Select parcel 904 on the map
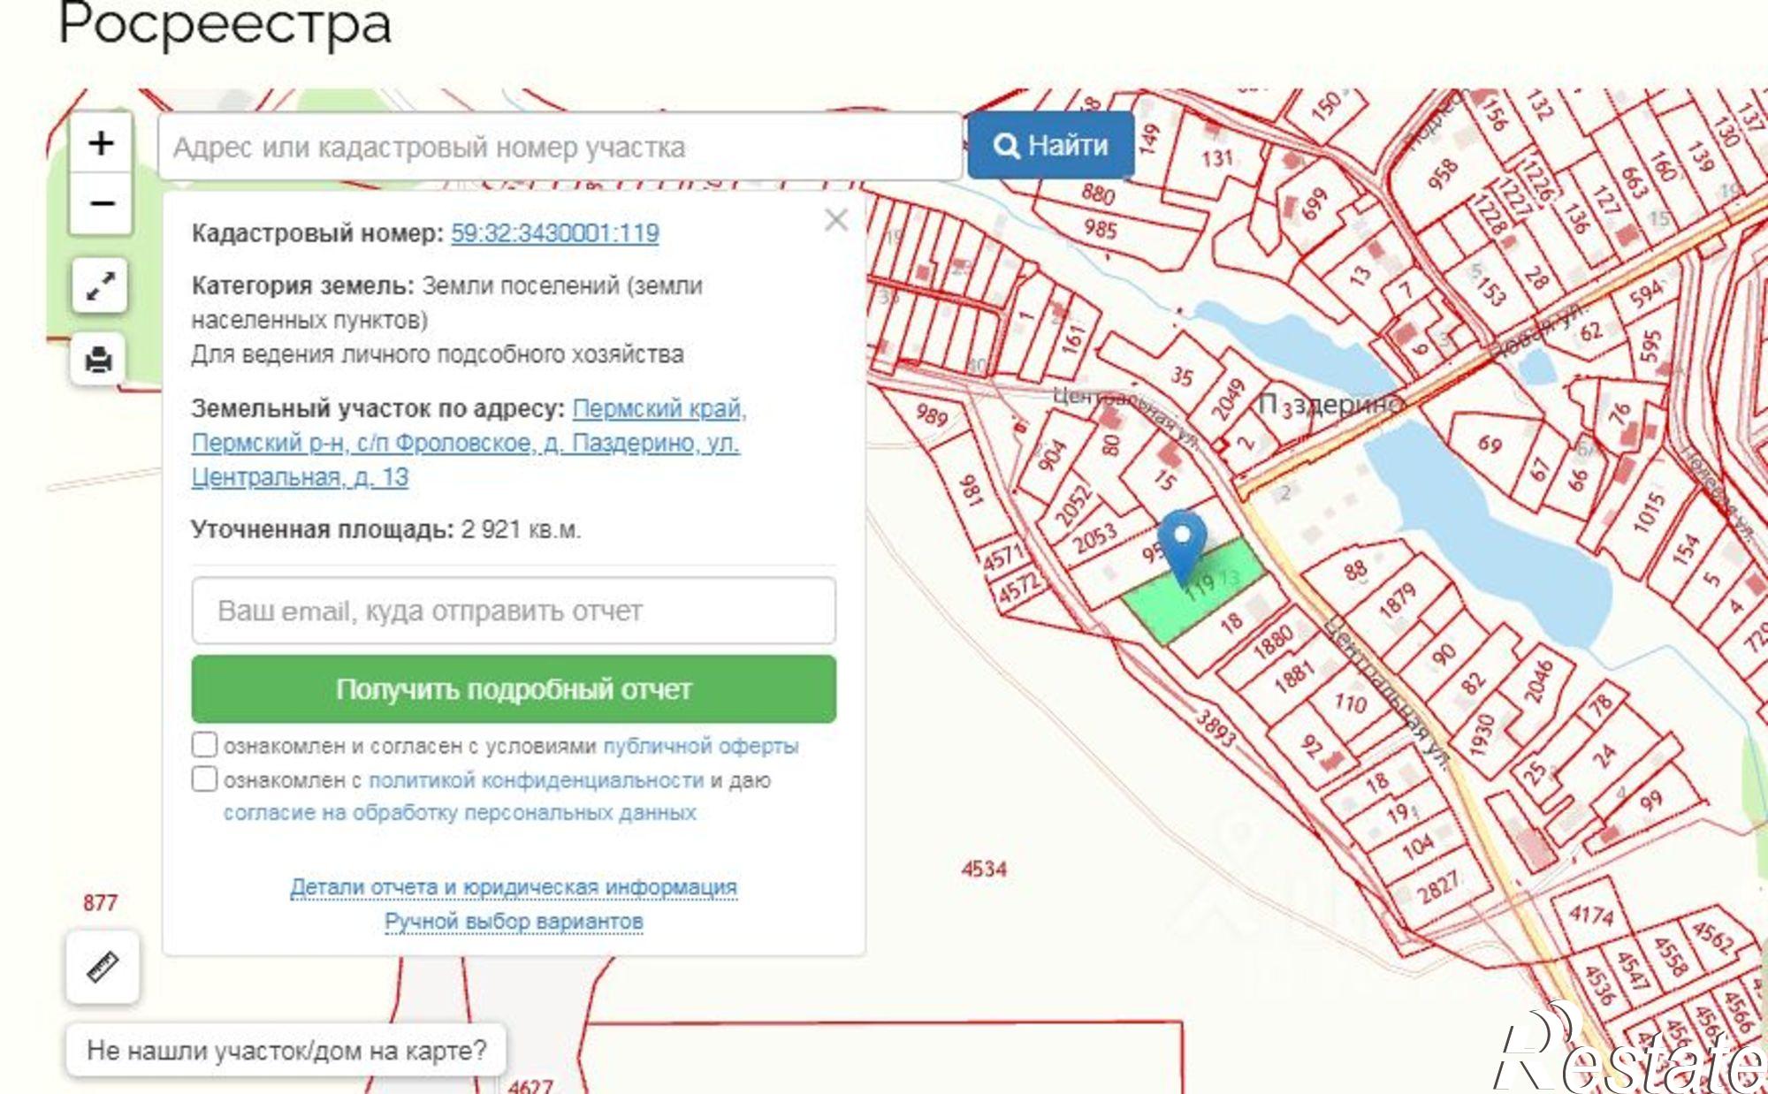Image resolution: width=1768 pixels, height=1094 pixels. pyautogui.click(x=1052, y=454)
